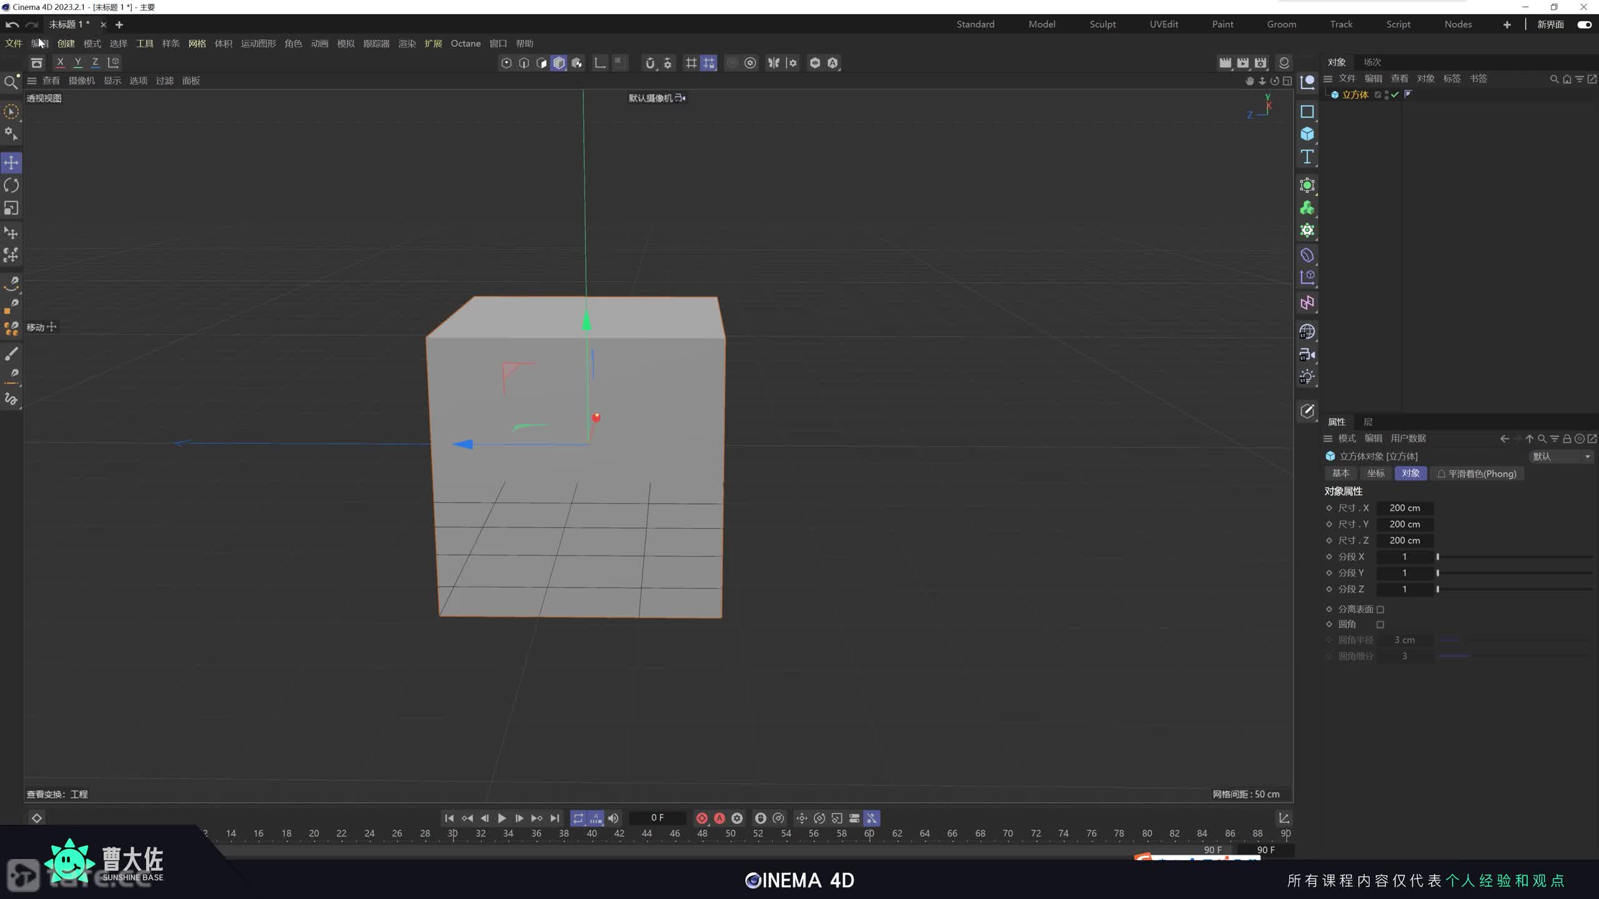The width and height of the screenshot is (1599, 899).
Task: Click the Light object icon
Action: coord(1307,377)
